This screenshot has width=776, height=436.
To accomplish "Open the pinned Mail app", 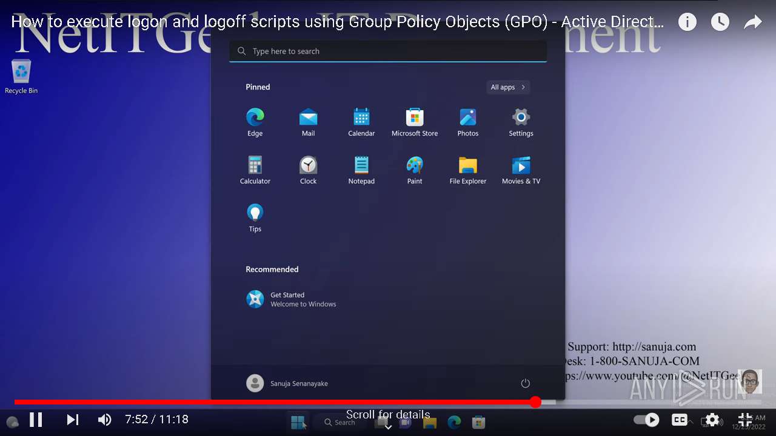I will coord(308,122).
